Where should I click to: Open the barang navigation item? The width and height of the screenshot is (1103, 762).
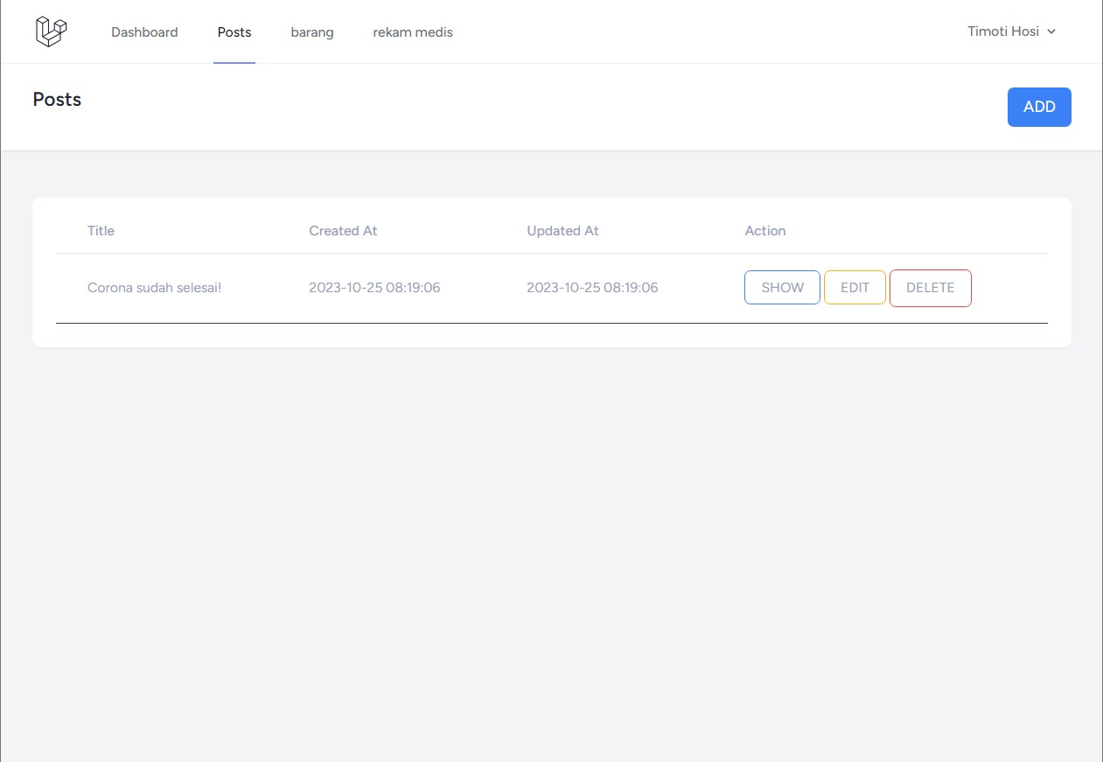pyautogui.click(x=311, y=31)
